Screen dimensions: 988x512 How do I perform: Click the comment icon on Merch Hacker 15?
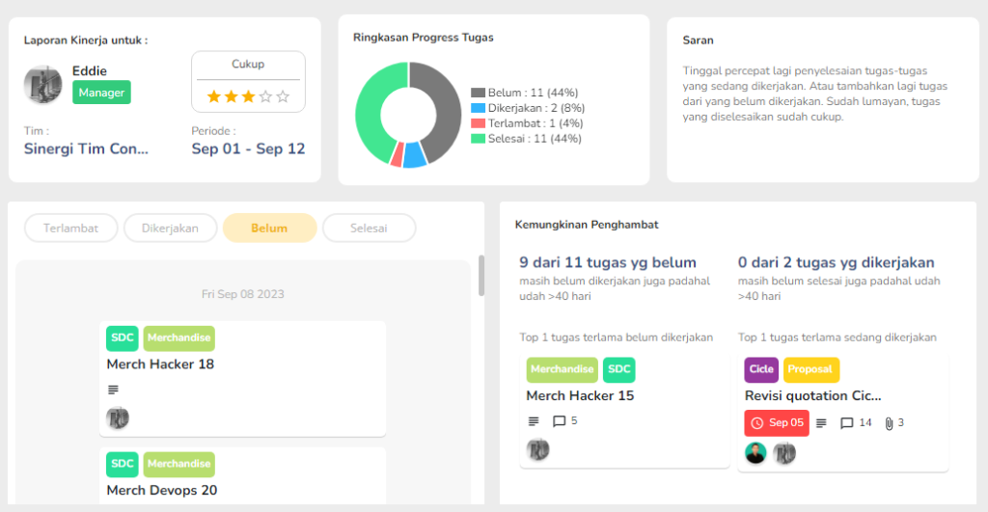point(560,421)
